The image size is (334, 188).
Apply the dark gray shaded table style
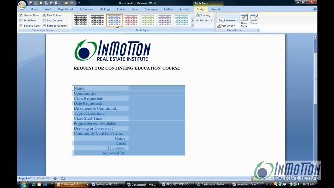pos(97,20)
